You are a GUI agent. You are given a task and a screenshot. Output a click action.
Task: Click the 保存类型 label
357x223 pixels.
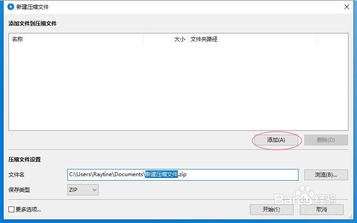19,190
